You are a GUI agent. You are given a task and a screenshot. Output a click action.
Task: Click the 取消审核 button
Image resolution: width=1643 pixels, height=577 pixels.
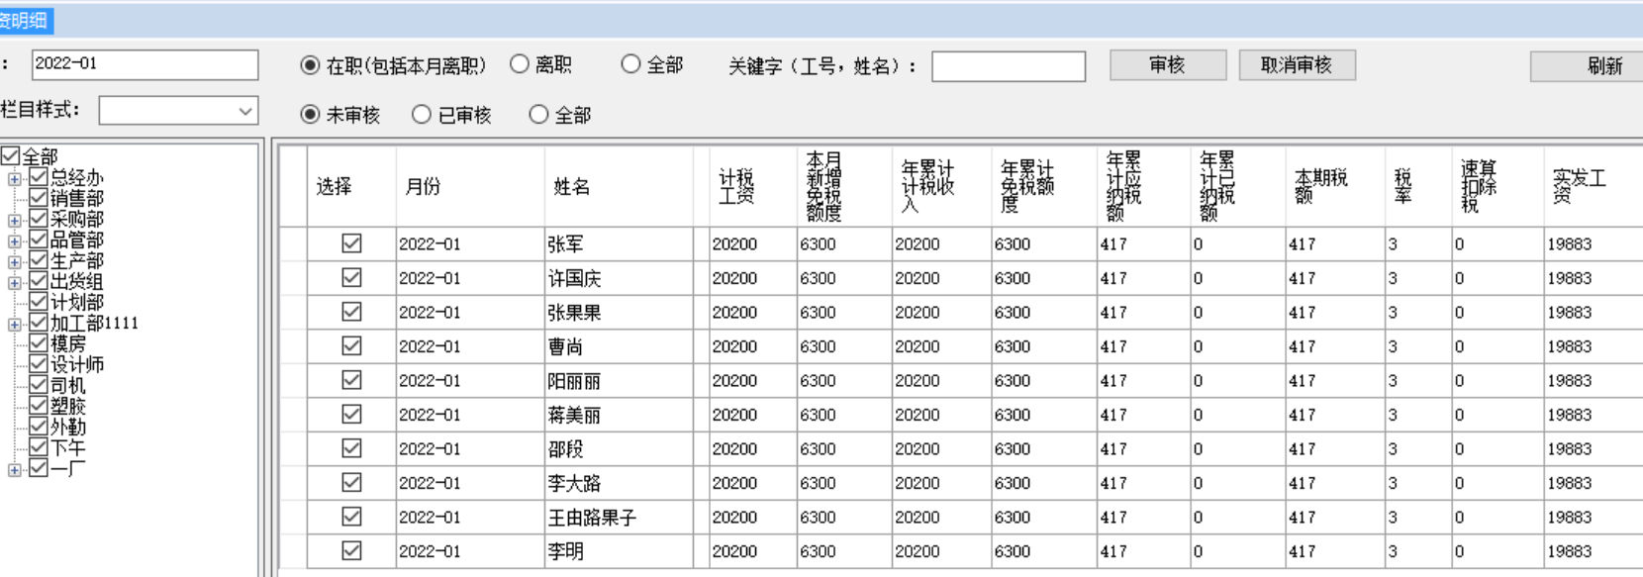pyautogui.click(x=1296, y=65)
